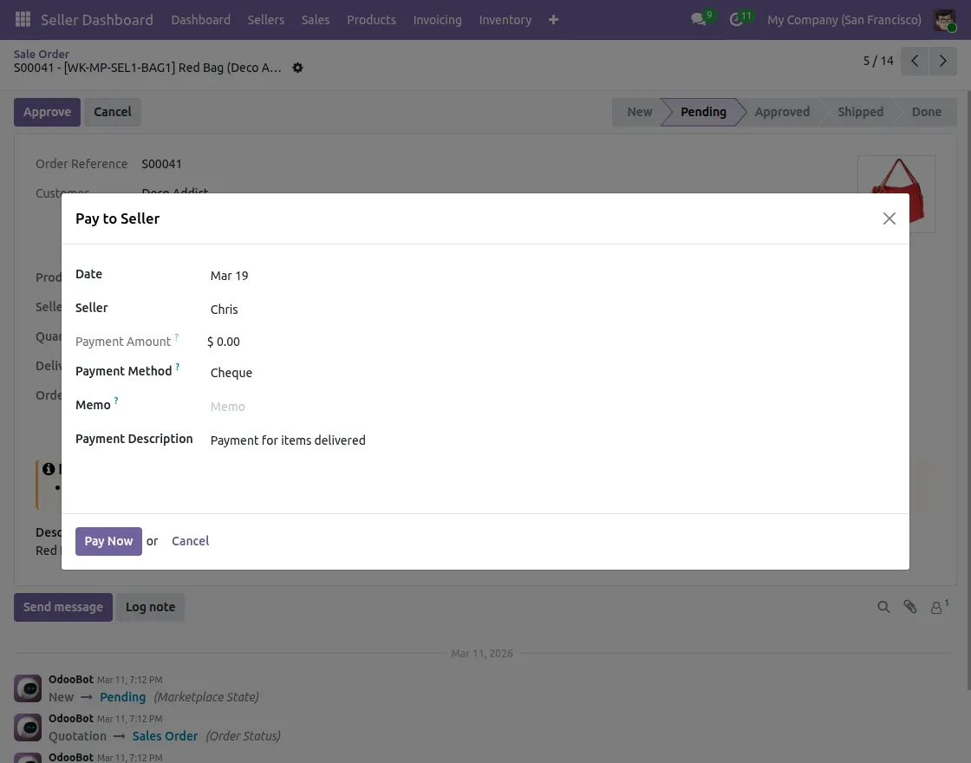Click the page vertical scrollbar
The width and height of the screenshot is (971, 763).
[x=968, y=390]
